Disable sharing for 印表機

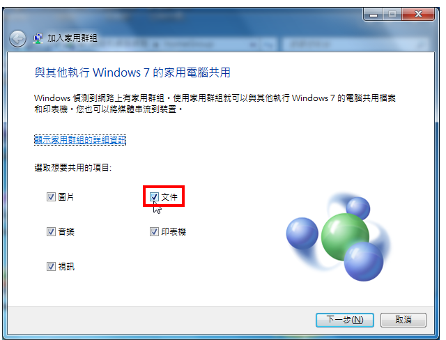click(x=154, y=232)
